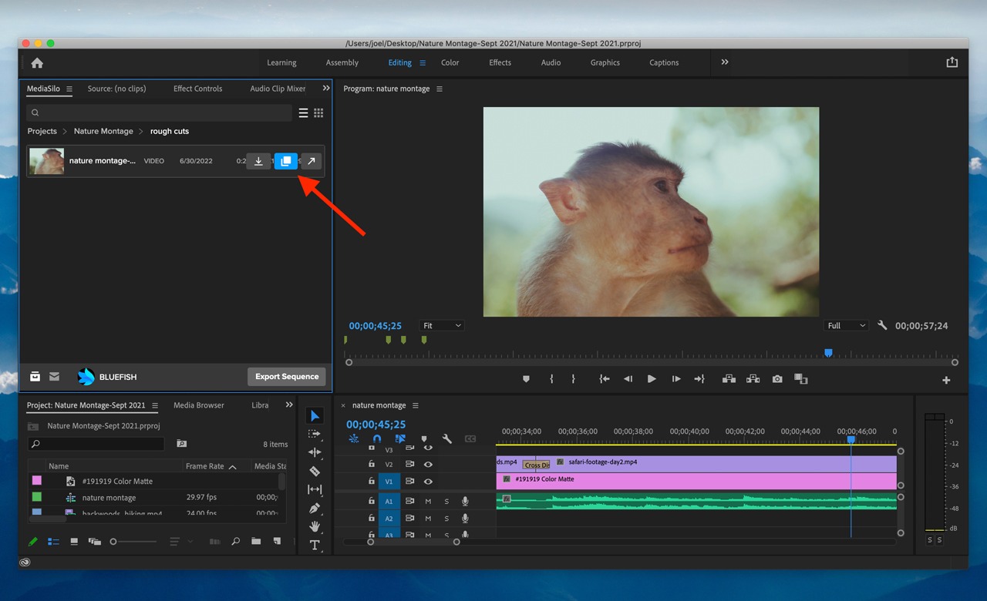This screenshot has height=601, width=987.
Task: Adjust the project panel thumbnail zoom slider
Action: (x=113, y=542)
